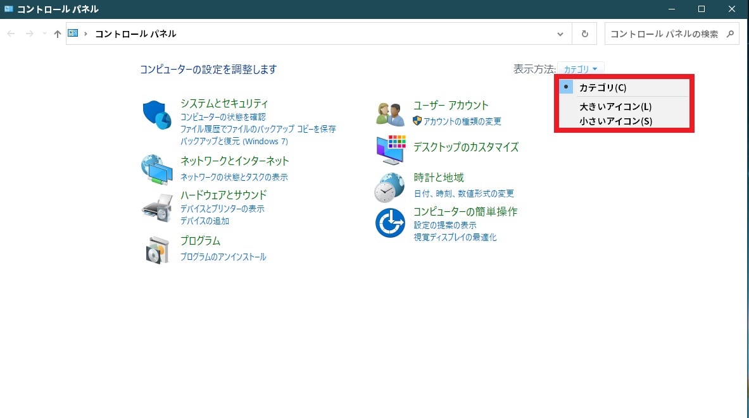Click アカウントの種類の変更 link
749x418 pixels.
(462, 121)
